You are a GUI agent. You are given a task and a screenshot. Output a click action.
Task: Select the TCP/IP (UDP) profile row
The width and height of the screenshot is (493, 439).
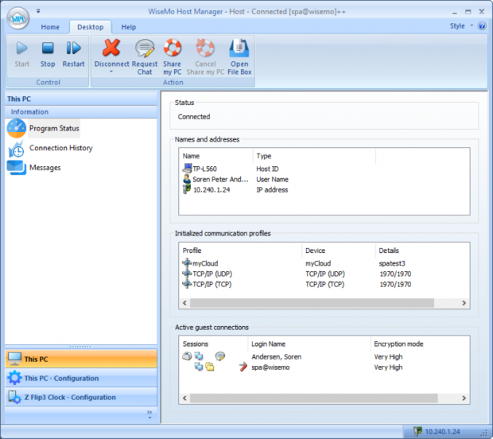[x=297, y=274]
